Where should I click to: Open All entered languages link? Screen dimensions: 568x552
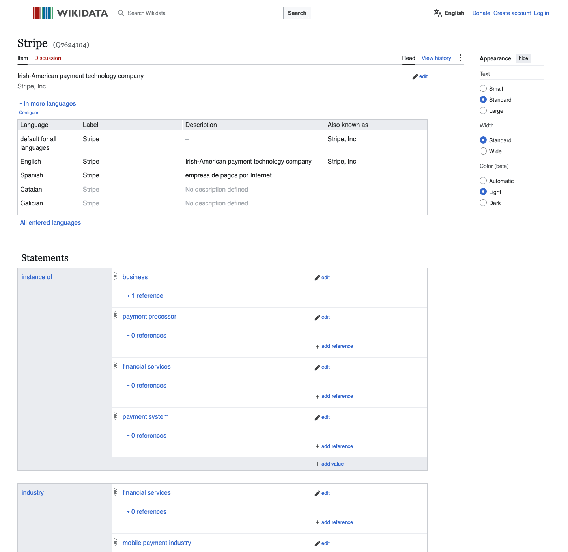[x=50, y=223]
